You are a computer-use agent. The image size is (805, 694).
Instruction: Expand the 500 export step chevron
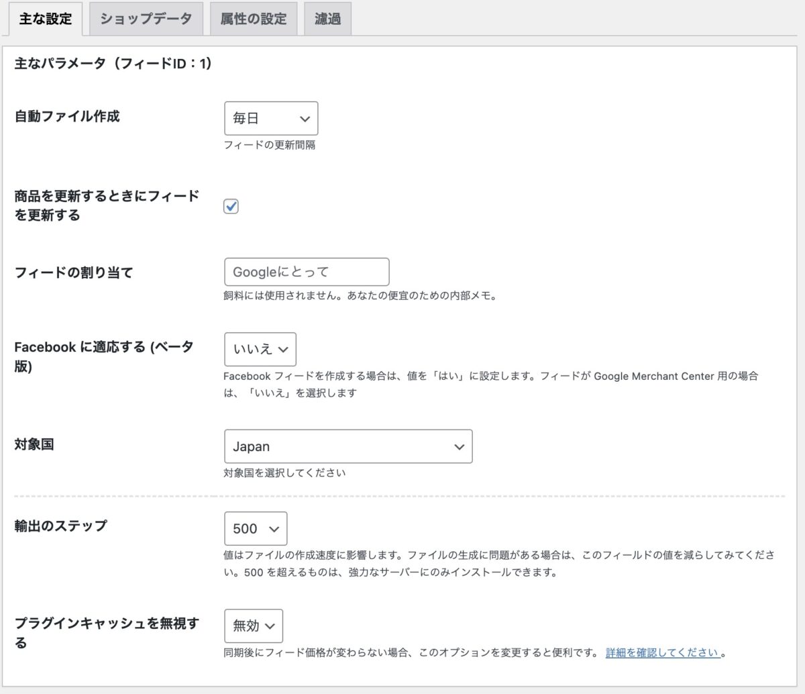click(275, 528)
